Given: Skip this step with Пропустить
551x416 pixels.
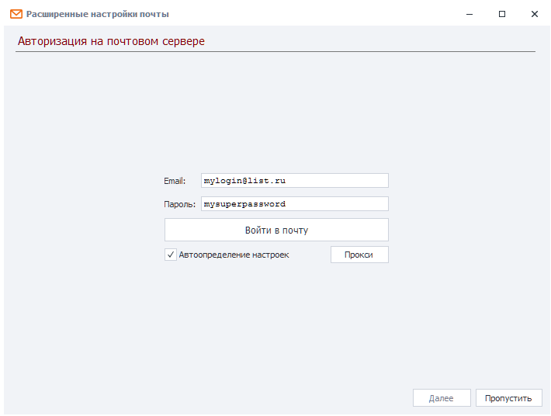Looking at the screenshot, I should [508, 398].
